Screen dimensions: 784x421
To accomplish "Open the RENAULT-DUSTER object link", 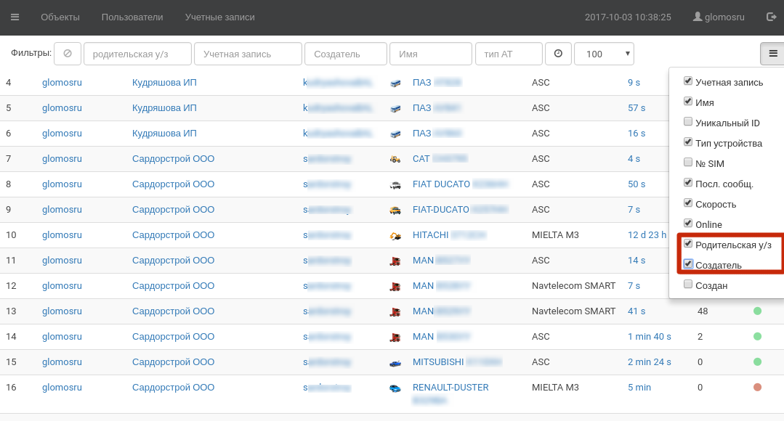I will coord(450,388).
